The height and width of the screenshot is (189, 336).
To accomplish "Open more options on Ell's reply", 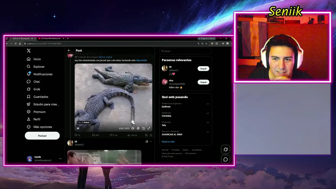I will 151,141.
